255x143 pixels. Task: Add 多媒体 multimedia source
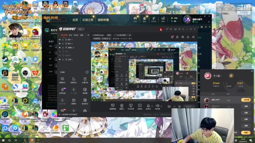pos(140,107)
